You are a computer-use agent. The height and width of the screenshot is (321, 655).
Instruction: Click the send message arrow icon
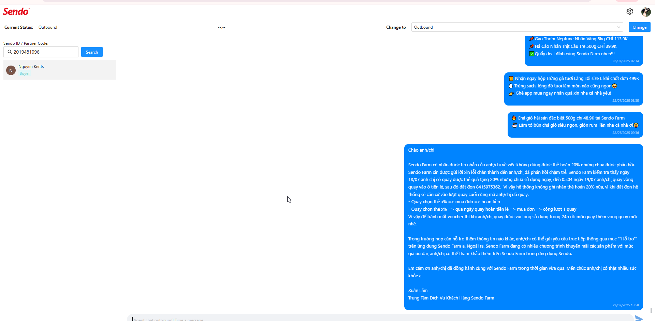click(x=639, y=318)
